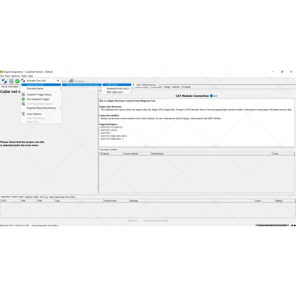
Task: Click the green Arm Snapshot Trigger icon
Action: (23, 99)
